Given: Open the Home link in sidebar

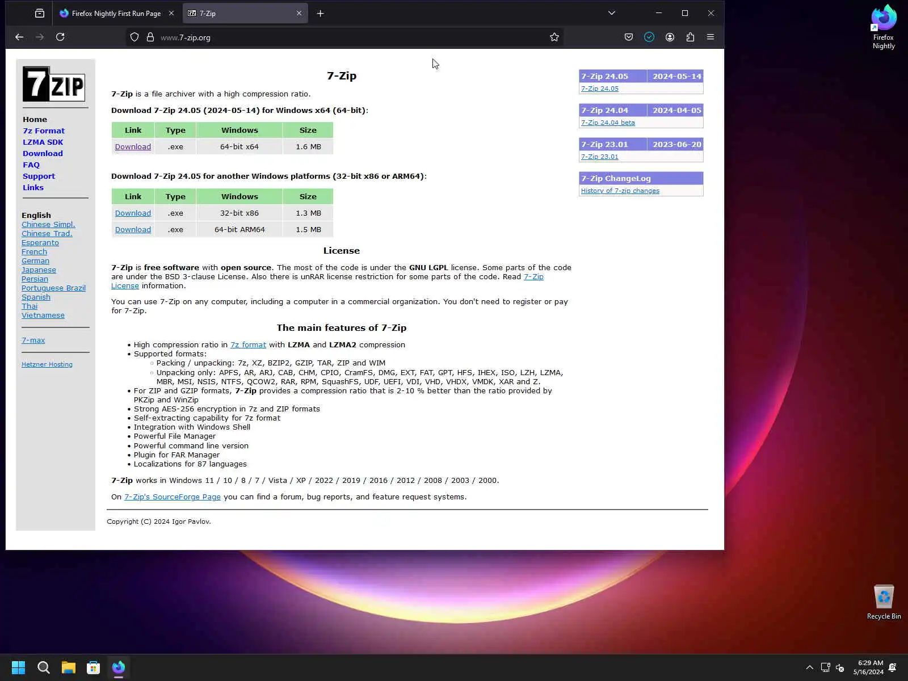Looking at the screenshot, I should (35, 119).
